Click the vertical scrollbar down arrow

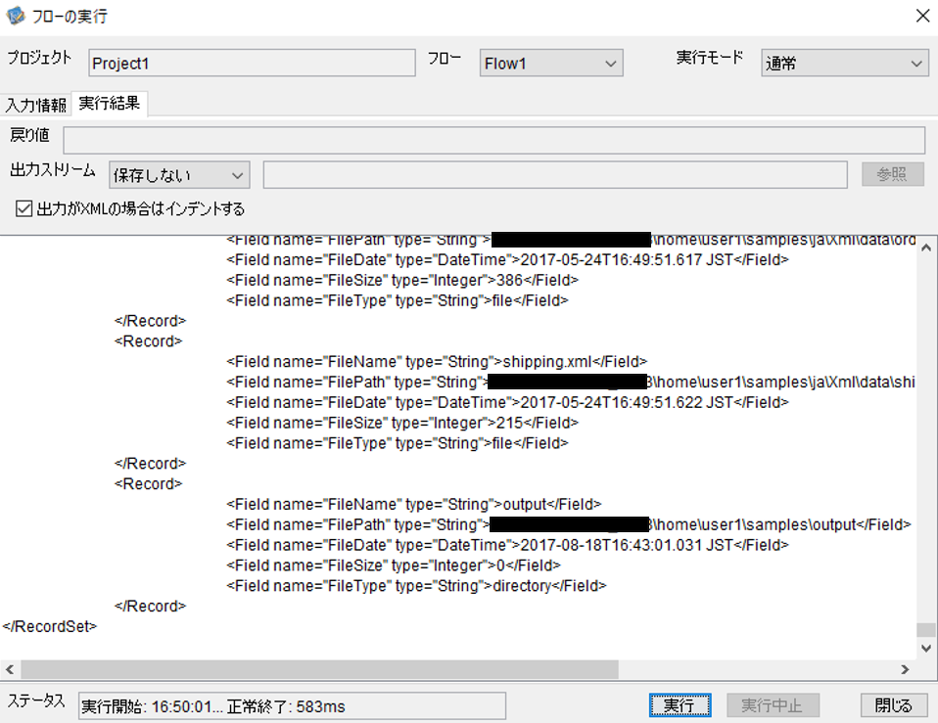[926, 649]
